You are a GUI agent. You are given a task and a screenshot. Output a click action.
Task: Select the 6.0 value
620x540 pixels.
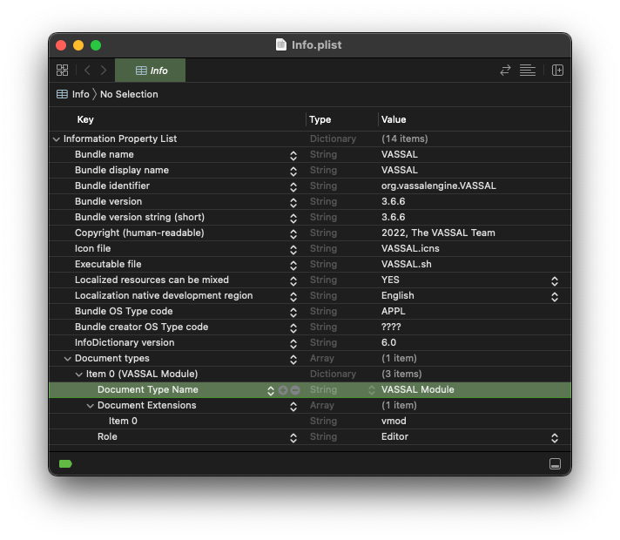pos(388,342)
